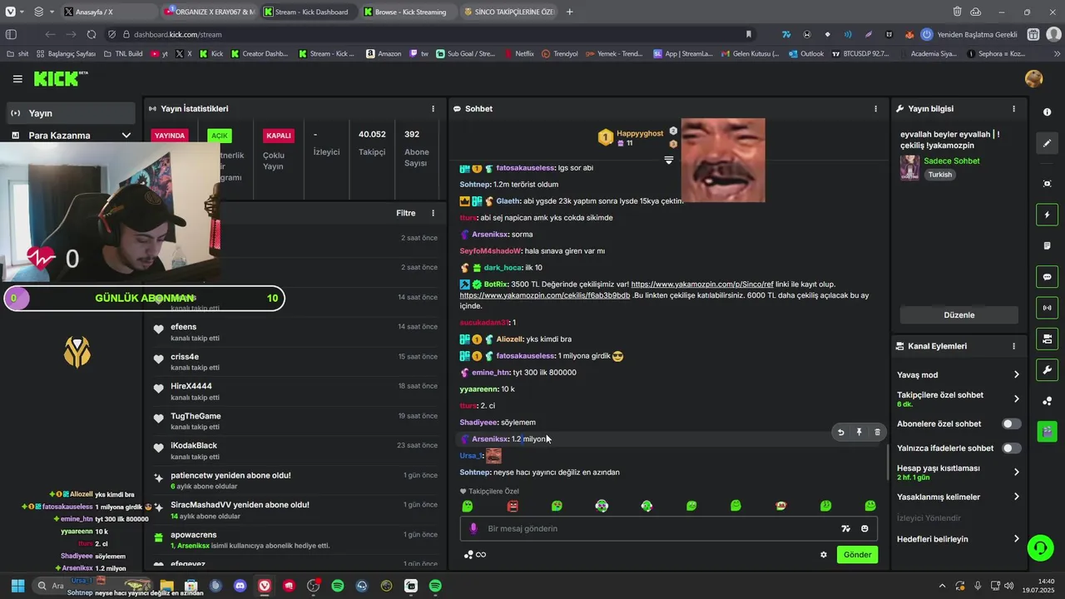
Task: Click the reply arrow on hovered chat message
Action: coord(840,433)
